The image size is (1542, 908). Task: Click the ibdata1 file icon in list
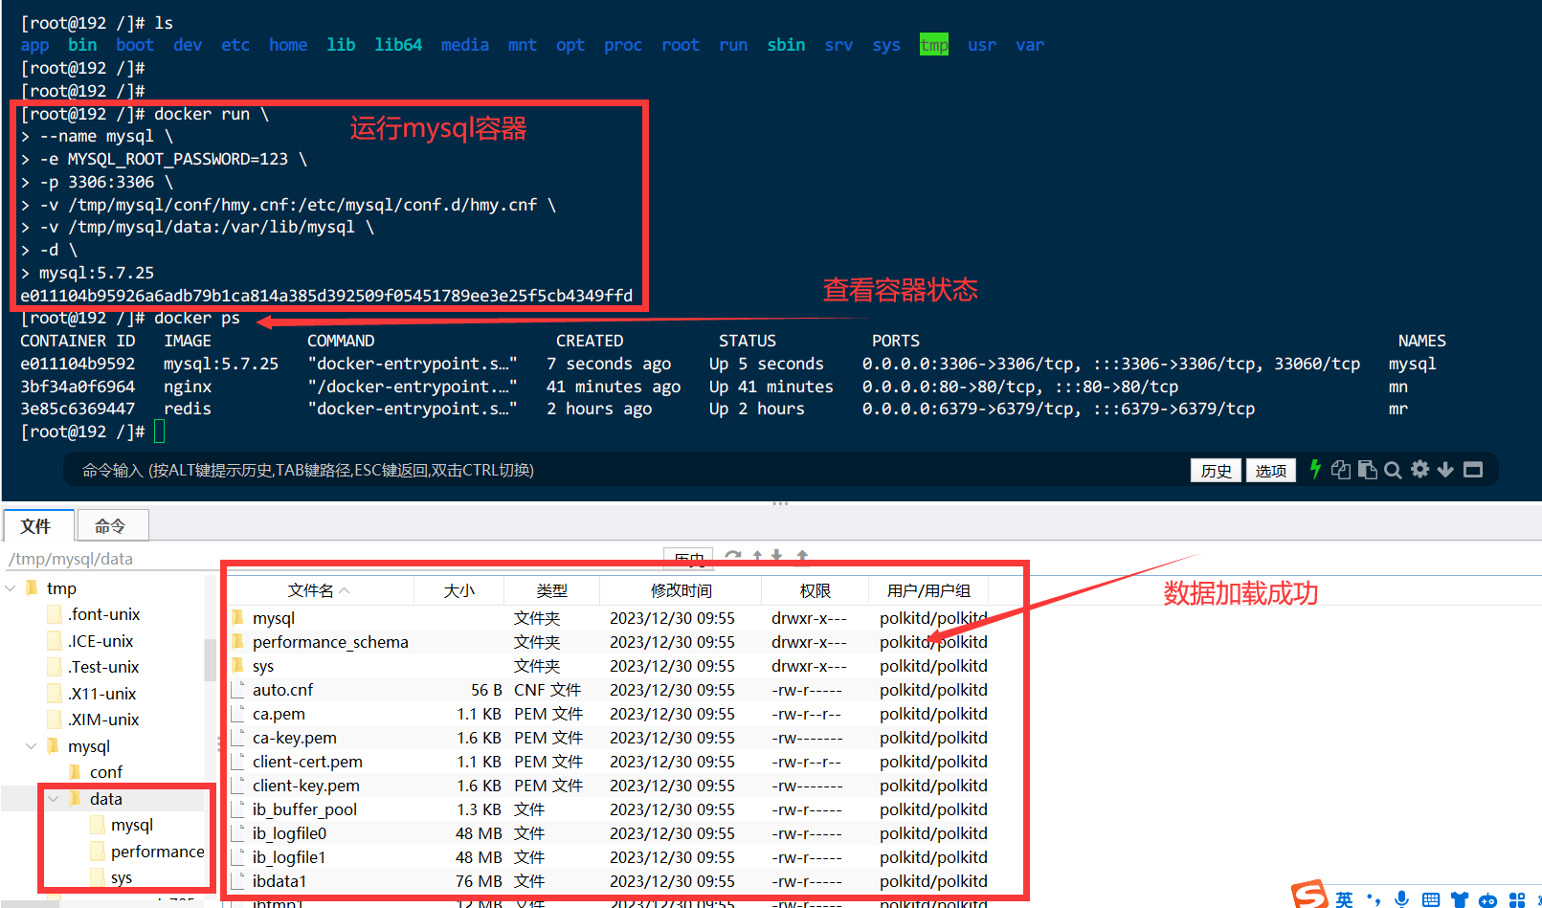coord(237,881)
